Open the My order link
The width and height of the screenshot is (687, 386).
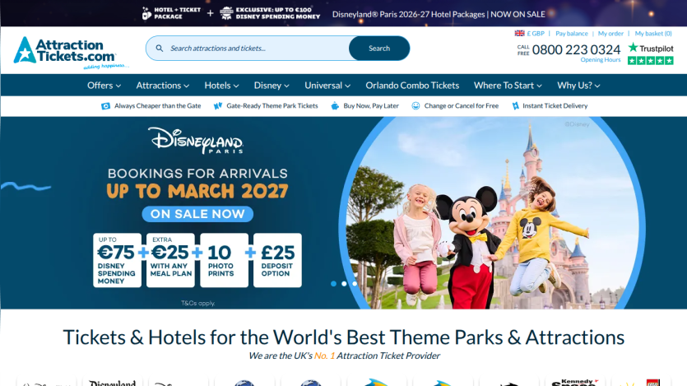click(x=610, y=33)
